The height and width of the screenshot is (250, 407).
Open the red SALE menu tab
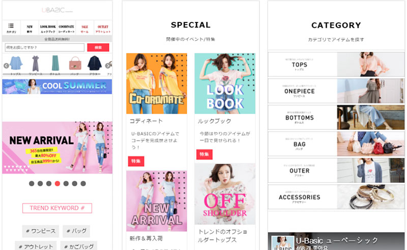coord(84,27)
